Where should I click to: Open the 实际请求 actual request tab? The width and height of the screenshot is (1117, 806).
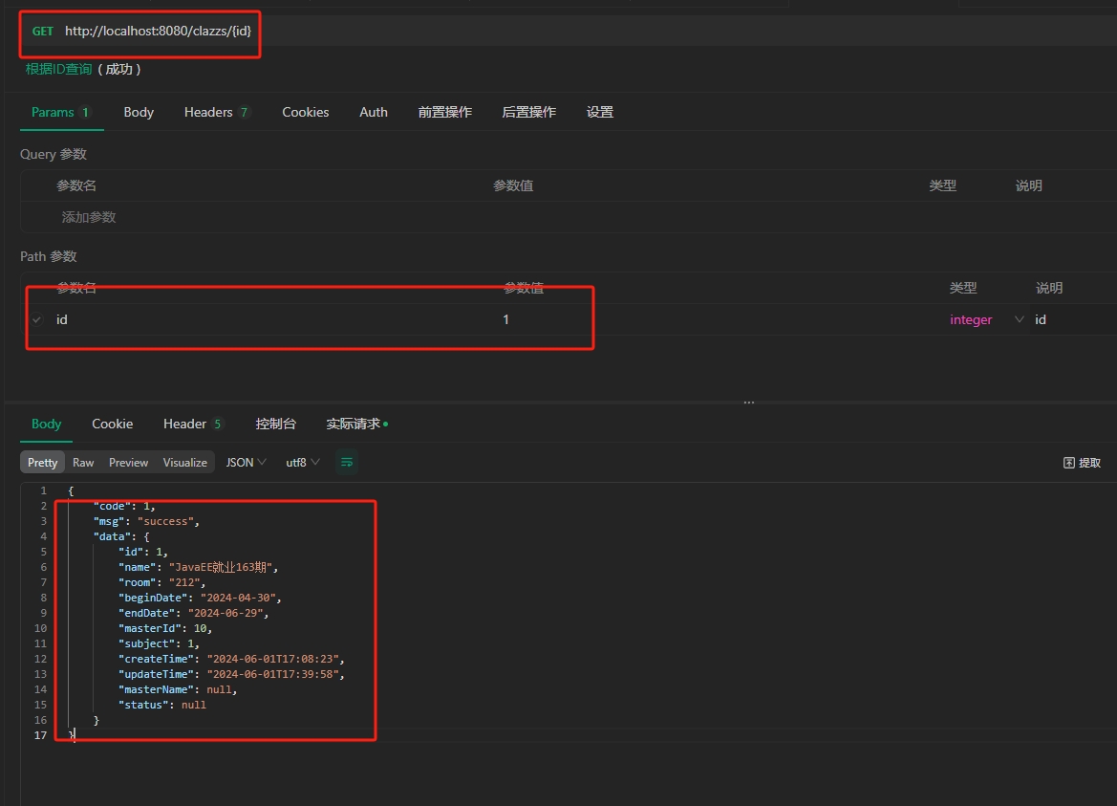pyautogui.click(x=355, y=424)
